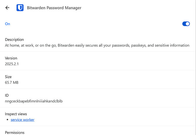The image size is (196, 135).
Task: Select the version number 2025.2.1
Action: point(12,64)
